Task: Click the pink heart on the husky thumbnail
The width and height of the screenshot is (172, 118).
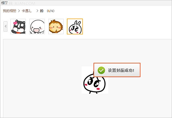Action: pyautogui.click(x=15, y=23)
